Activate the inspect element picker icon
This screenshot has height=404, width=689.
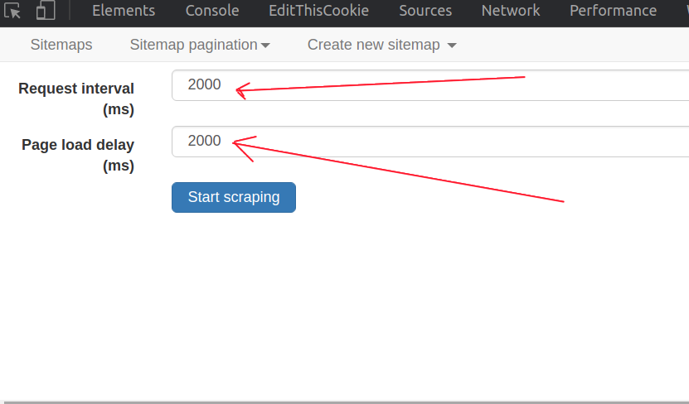(x=12, y=10)
